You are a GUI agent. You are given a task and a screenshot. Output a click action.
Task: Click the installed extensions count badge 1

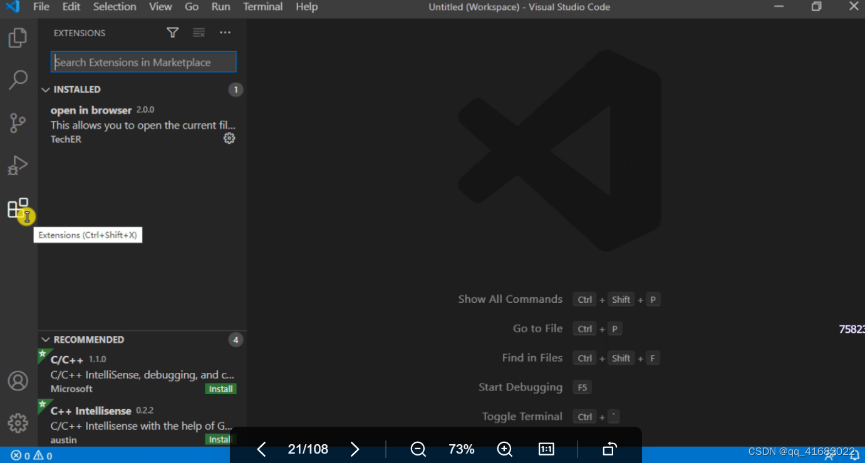click(236, 89)
